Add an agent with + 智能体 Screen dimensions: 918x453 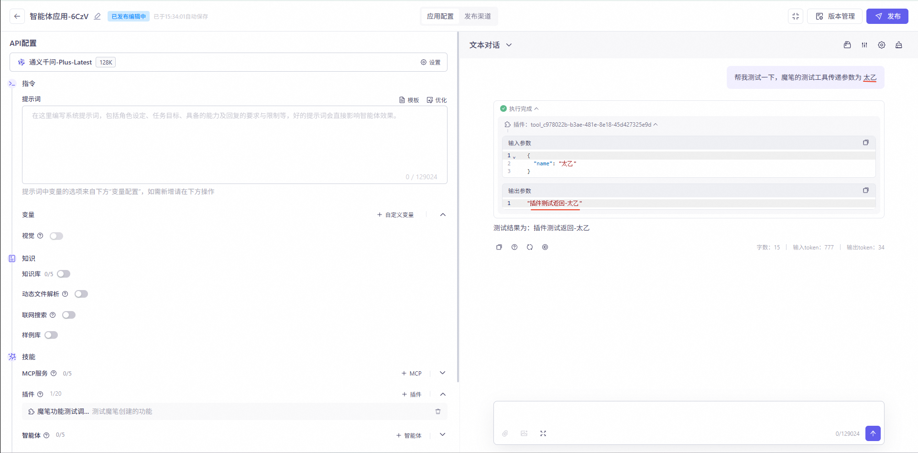tap(409, 435)
